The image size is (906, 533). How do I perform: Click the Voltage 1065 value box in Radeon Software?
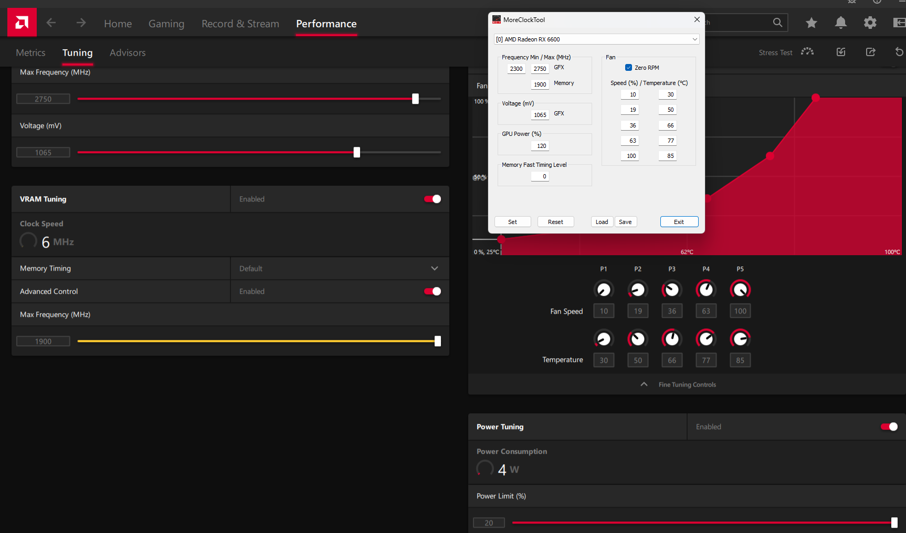44,152
